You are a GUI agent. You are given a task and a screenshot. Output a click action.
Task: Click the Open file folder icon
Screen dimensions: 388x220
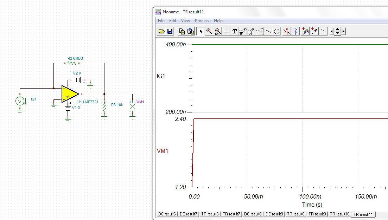pos(161,31)
